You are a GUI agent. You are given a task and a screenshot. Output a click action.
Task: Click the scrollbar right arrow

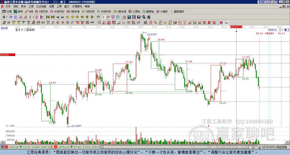click(253, 147)
